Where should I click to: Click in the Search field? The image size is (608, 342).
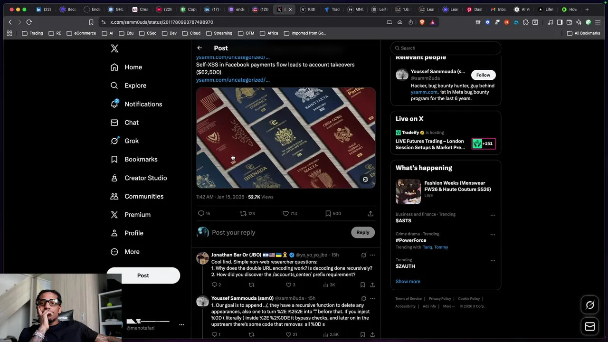(x=446, y=48)
